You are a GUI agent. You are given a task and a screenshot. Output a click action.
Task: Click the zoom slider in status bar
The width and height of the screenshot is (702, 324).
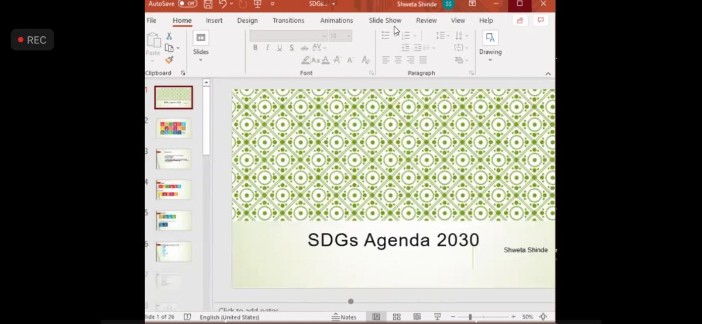pos(470,317)
